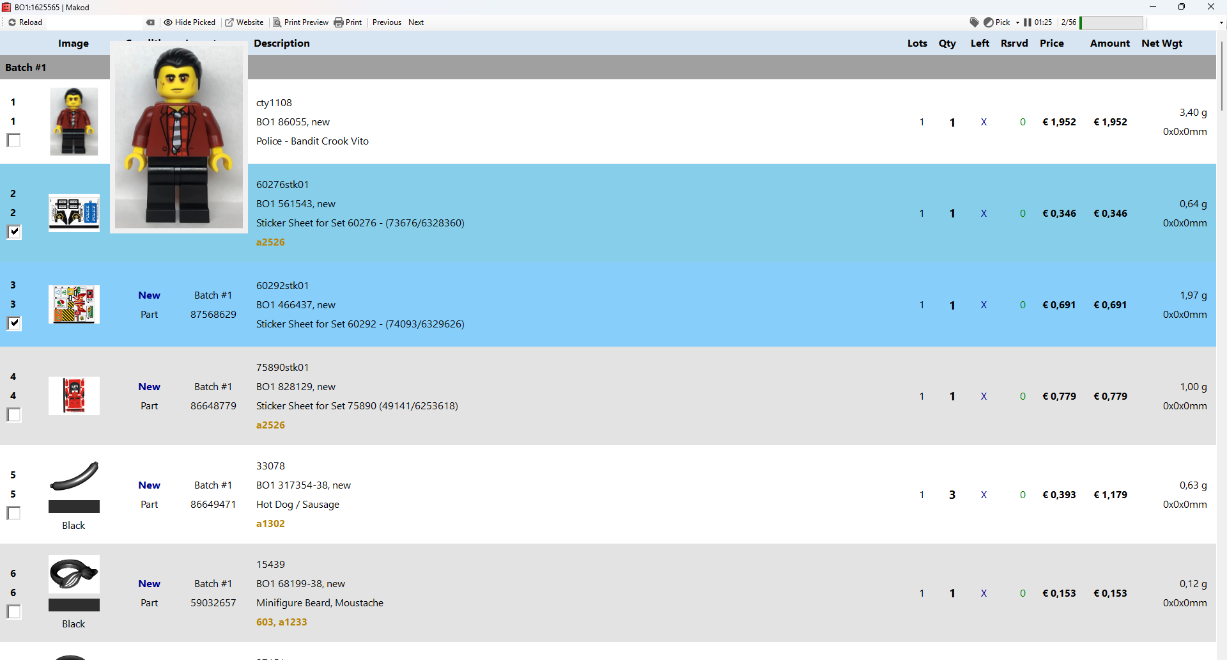Uncheck the picked checkbox for 60292stk01
Viewport: 1227px width, 660px height.
click(13, 323)
